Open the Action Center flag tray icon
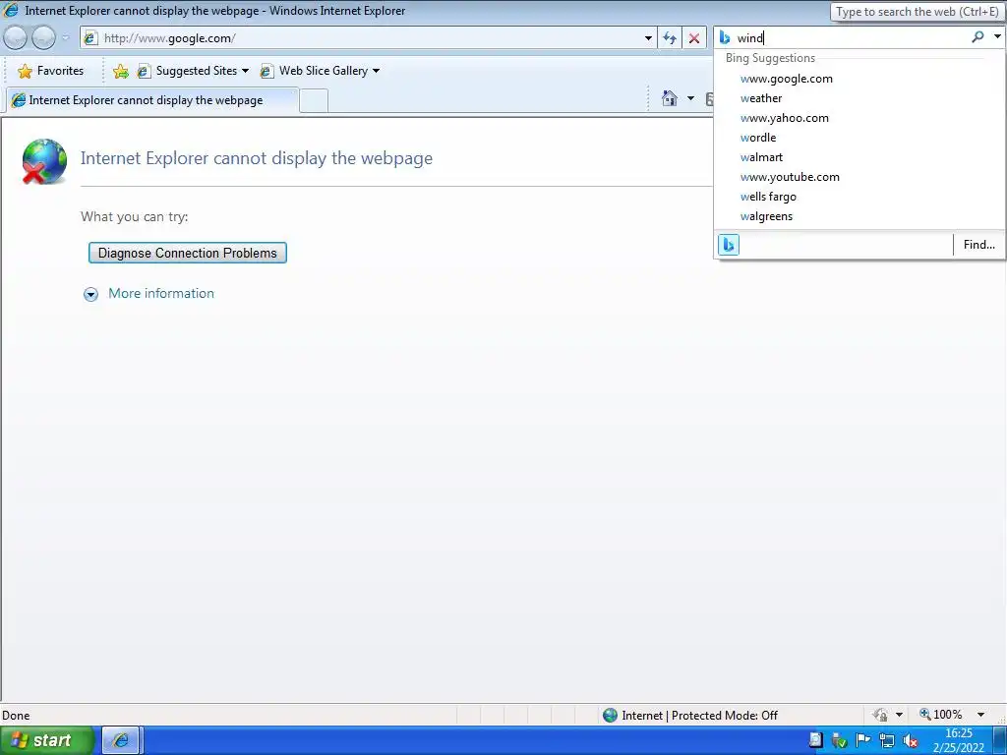1007x755 pixels. click(863, 740)
